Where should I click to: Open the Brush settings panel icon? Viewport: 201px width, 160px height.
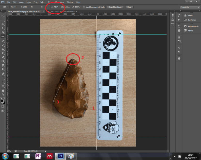point(179,41)
